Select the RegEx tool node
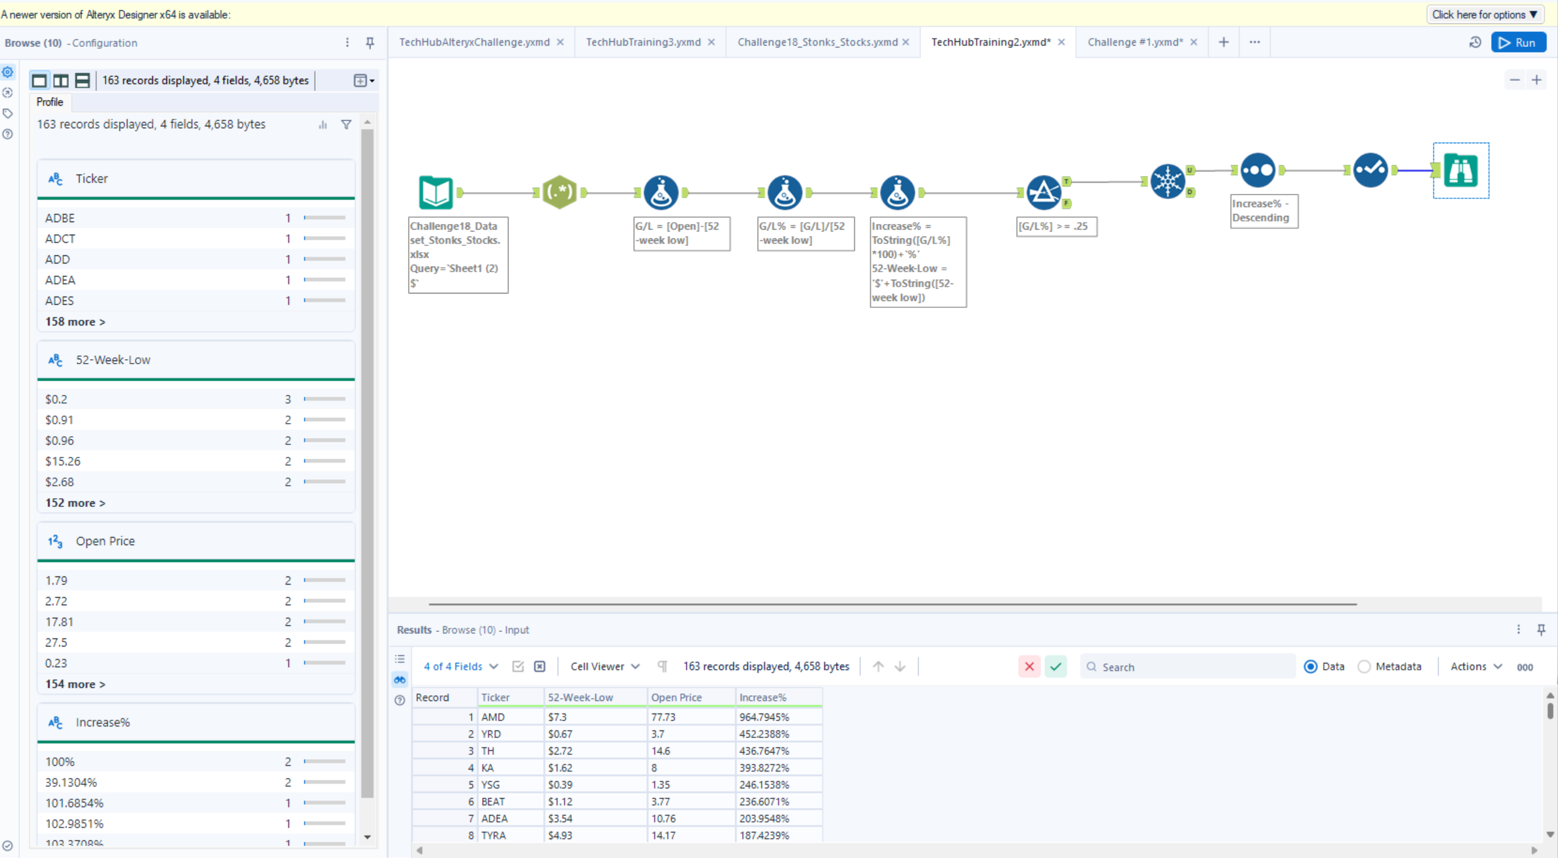 (559, 192)
